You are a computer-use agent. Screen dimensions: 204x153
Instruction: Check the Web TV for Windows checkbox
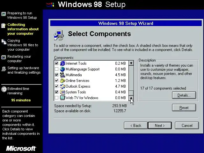[56, 98]
